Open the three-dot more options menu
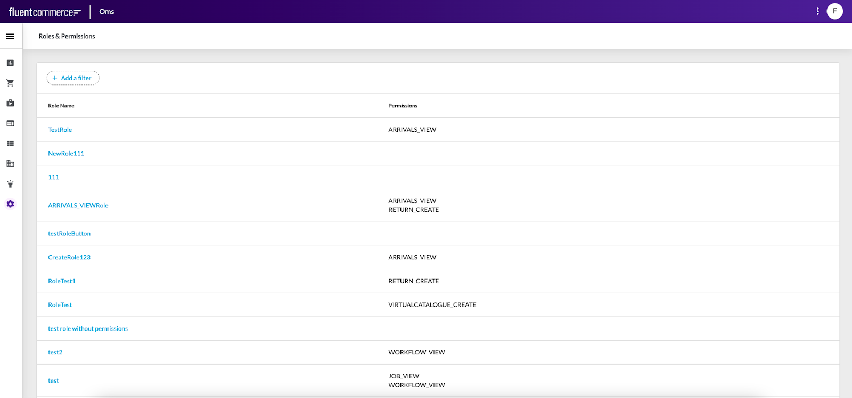Viewport: 852px width, 398px height. point(817,11)
